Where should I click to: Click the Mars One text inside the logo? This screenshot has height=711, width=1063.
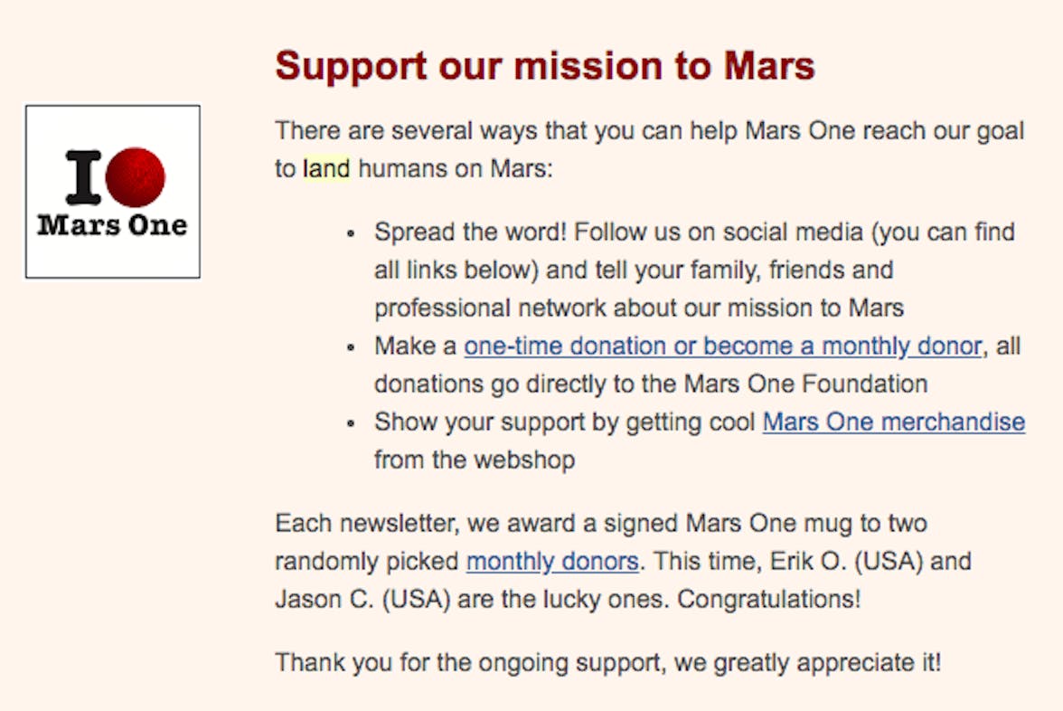[112, 225]
